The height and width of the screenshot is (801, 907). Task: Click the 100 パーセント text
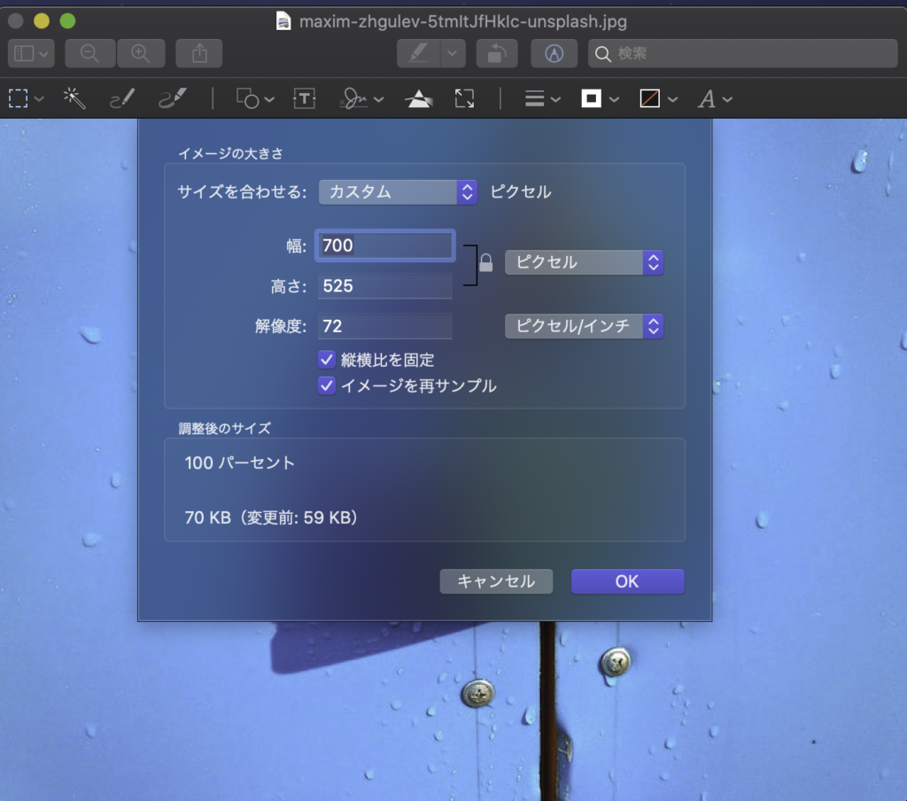coord(239,463)
